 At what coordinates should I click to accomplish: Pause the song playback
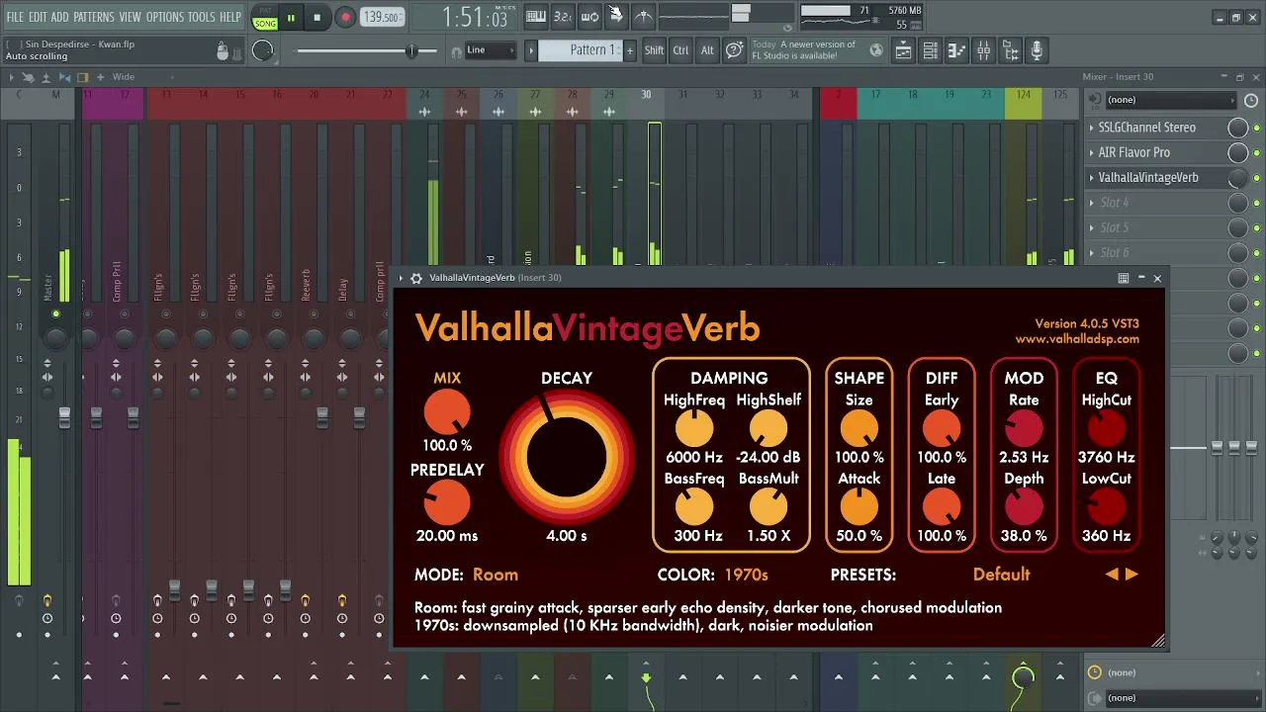(x=291, y=17)
